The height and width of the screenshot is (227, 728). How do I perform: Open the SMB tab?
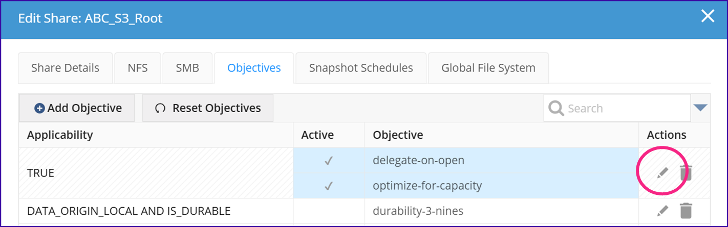[187, 68]
